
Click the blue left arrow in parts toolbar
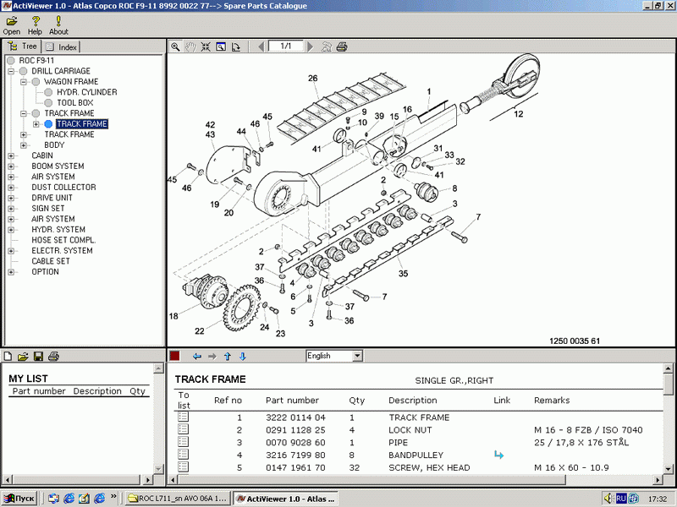196,356
